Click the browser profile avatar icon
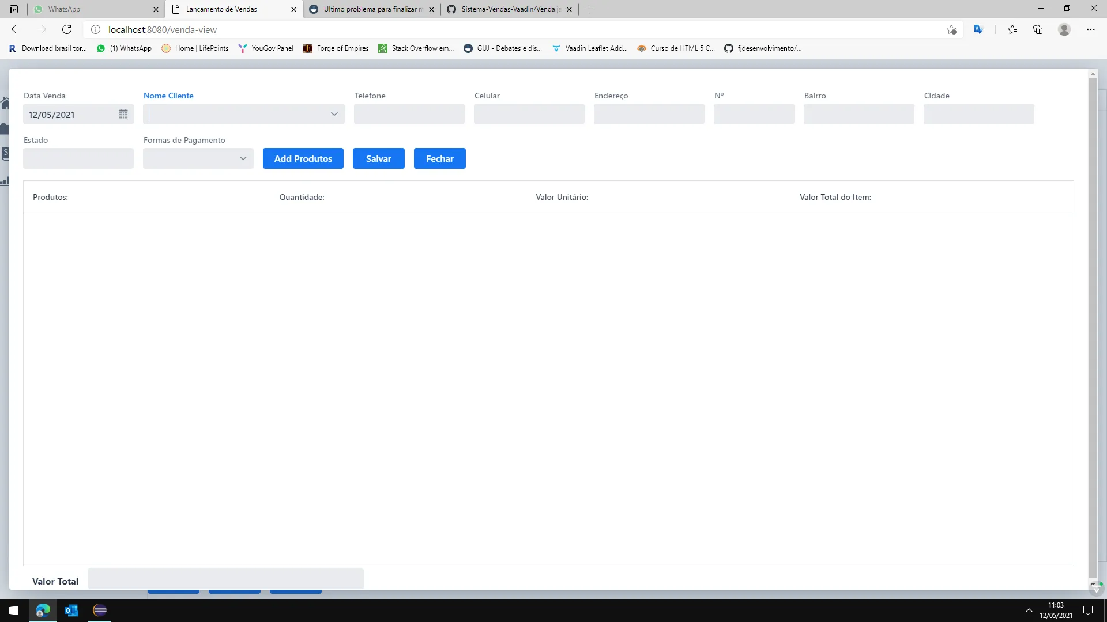The height and width of the screenshot is (622, 1107). coord(1064,29)
